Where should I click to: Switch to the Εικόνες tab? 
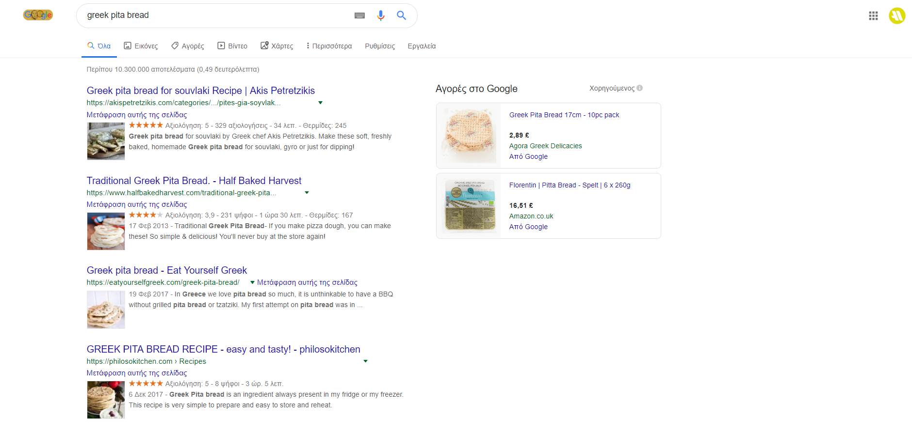click(x=141, y=46)
